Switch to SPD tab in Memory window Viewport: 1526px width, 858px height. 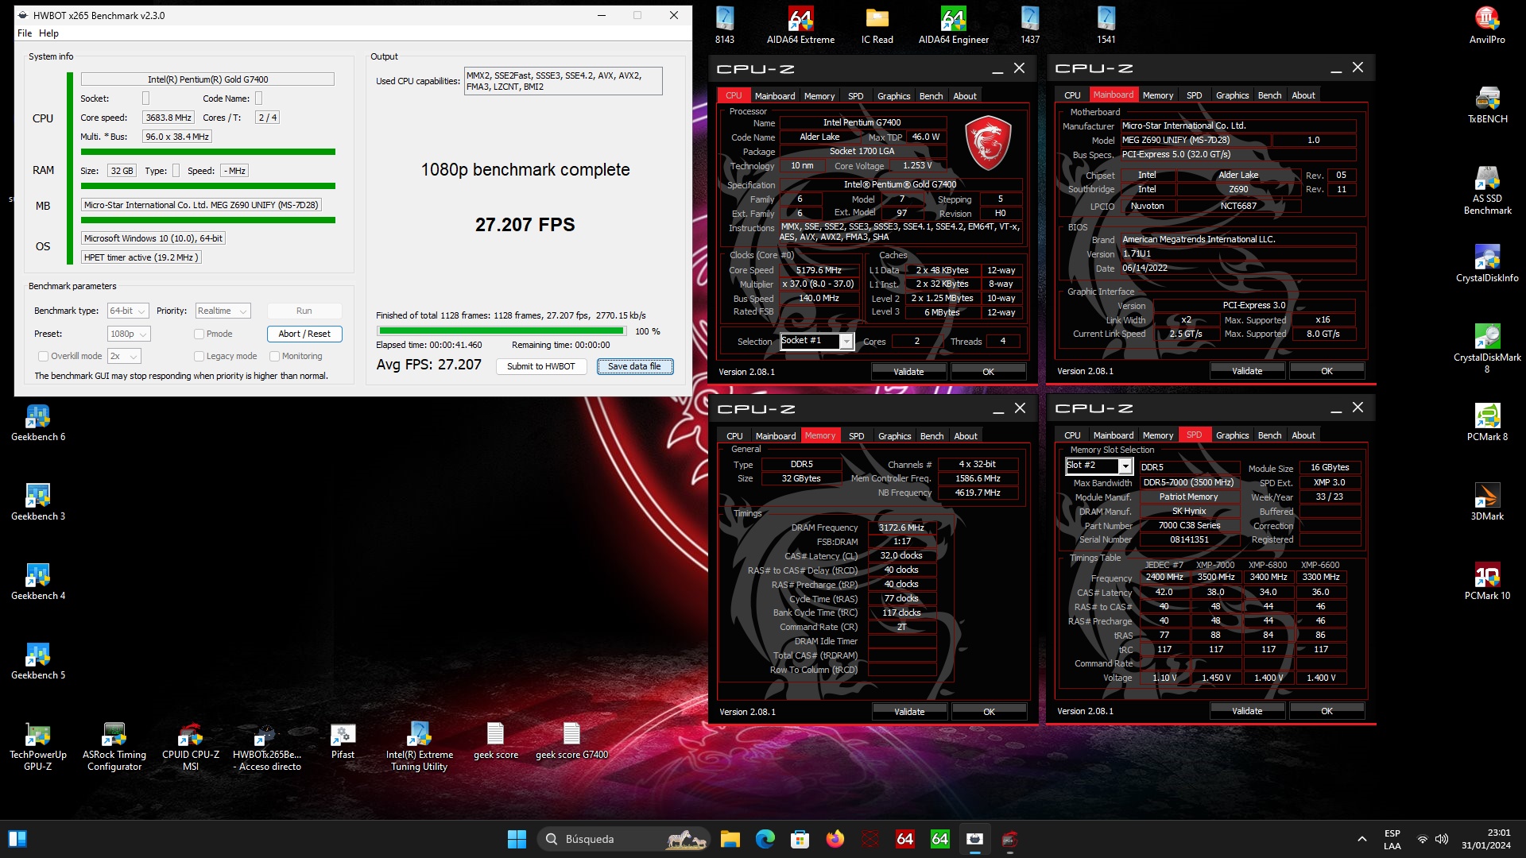coord(856,436)
